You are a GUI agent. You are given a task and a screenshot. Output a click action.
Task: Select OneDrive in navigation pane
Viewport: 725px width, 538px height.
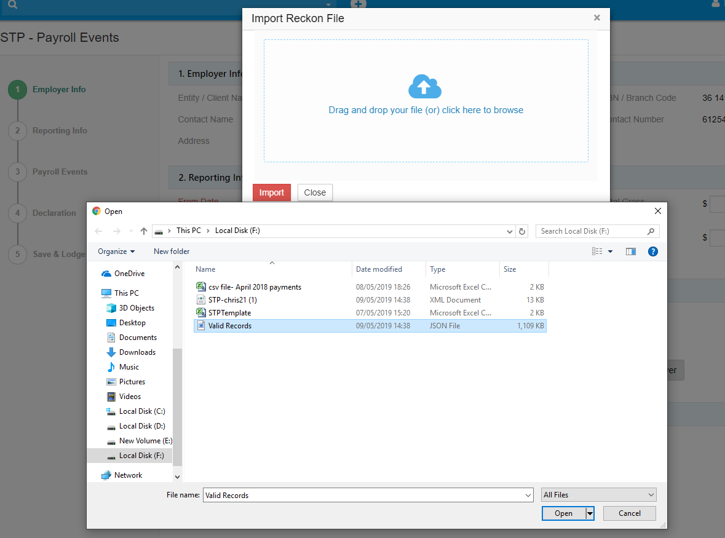[x=129, y=274]
